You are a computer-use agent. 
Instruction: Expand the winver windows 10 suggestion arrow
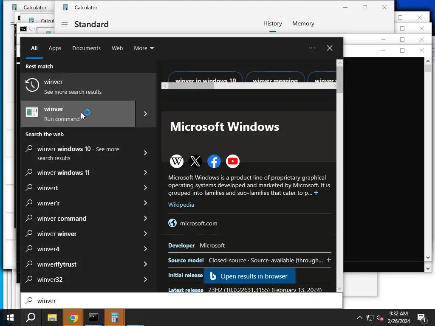[x=146, y=153]
